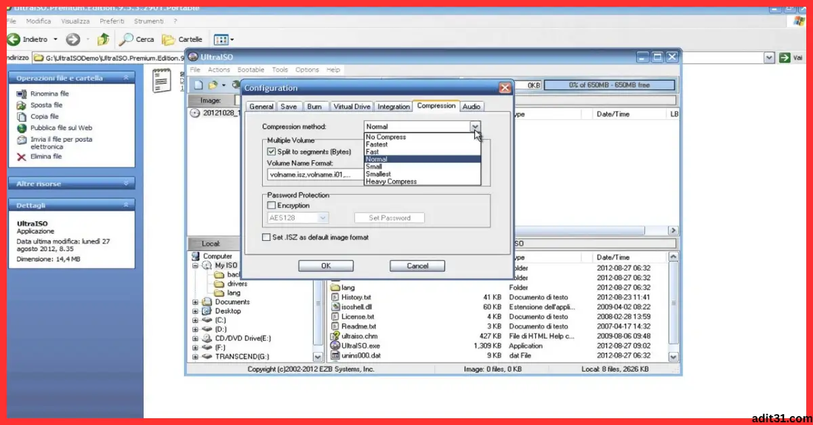813x425 pixels.
Task: Click inside the Volume Name Format field
Action: tap(316, 175)
